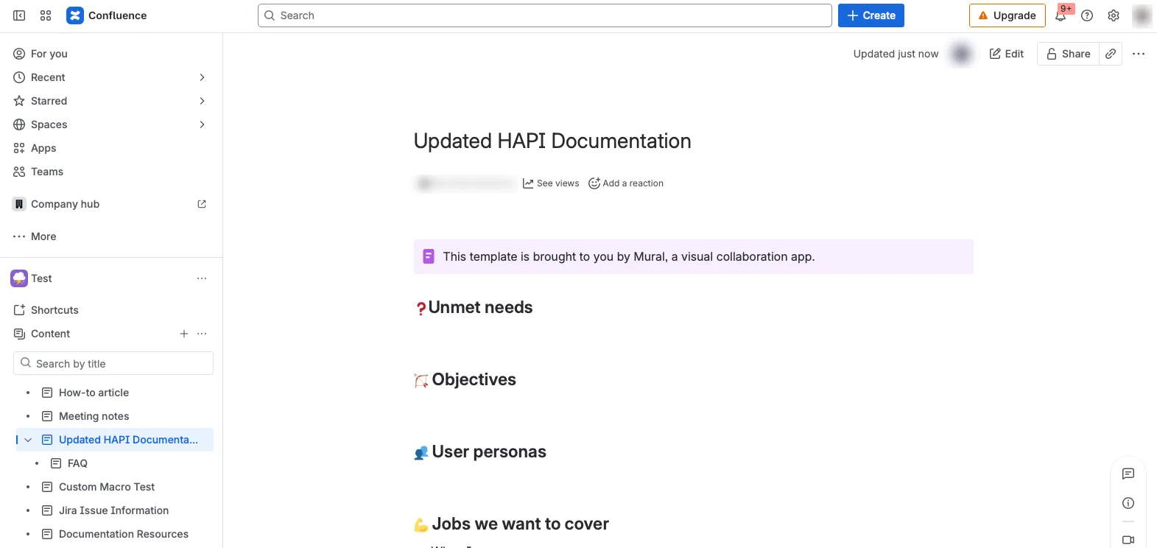Share this page
This screenshot has width=1157, height=548.
[1069, 54]
